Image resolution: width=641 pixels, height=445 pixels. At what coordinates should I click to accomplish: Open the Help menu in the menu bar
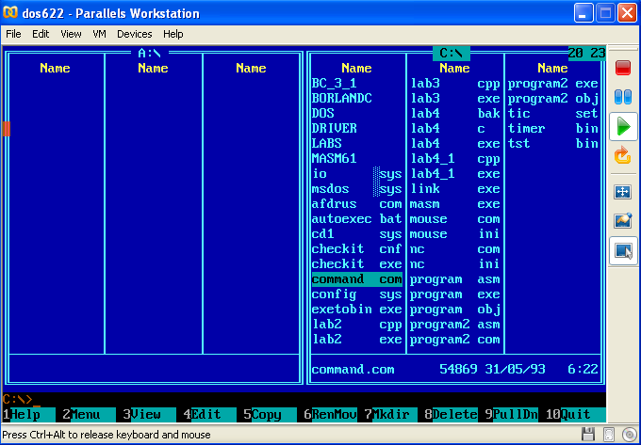pyautogui.click(x=173, y=34)
